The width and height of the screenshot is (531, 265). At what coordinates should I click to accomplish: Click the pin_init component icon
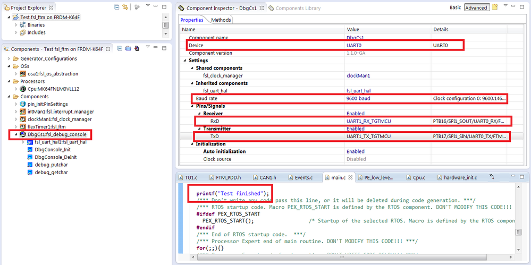23,104
